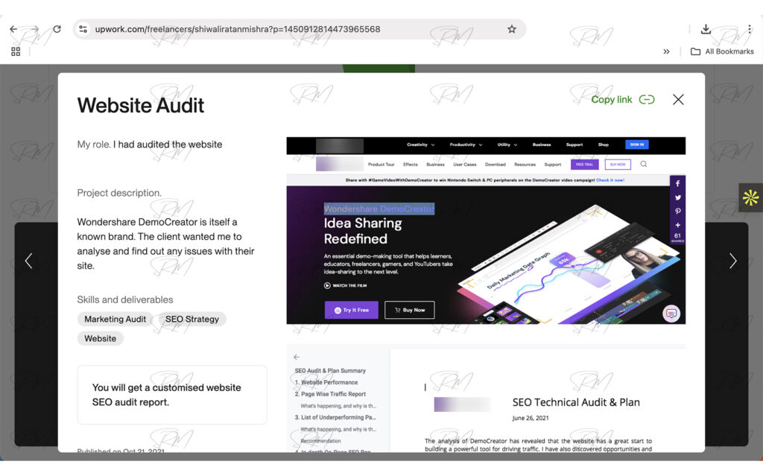The width and height of the screenshot is (763, 476).
Task: Click the yellow asterisk extension icon
Action: click(x=750, y=197)
